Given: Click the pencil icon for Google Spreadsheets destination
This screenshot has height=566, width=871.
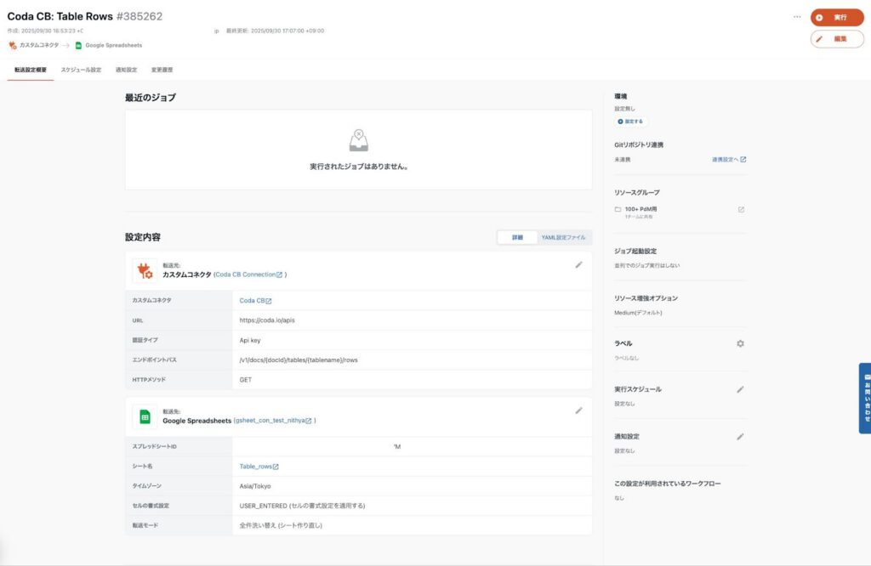Looking at the screenshot, I should (579, 410).
